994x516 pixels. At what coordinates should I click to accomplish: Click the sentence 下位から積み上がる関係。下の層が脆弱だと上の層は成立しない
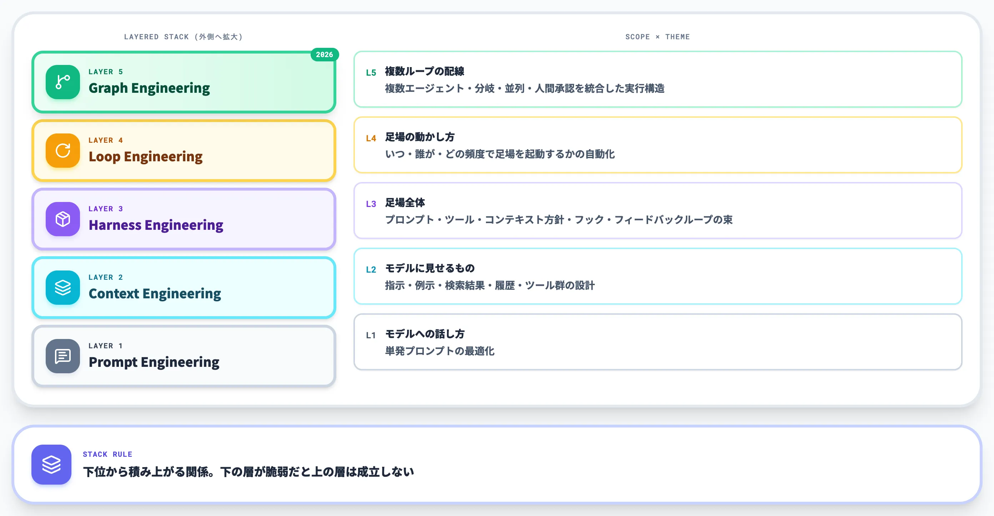(x=248, y=472)
